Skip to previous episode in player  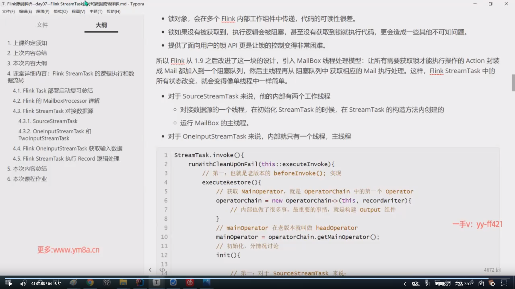click(x=404, y=284)
